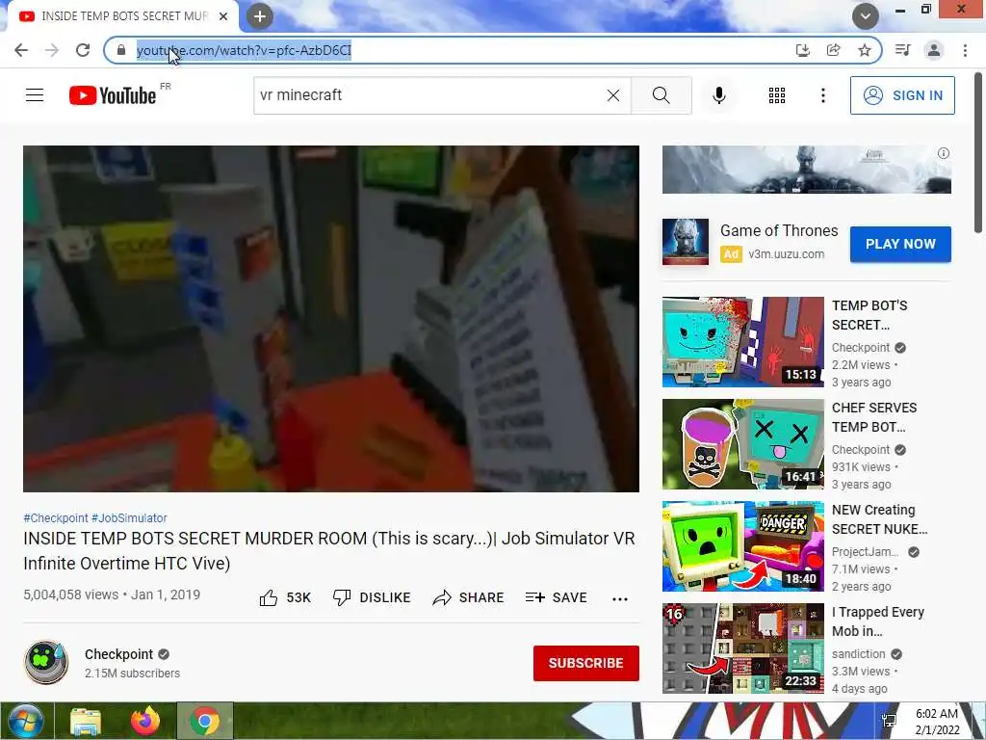Open the ad info icon on banner
Viewport: 986px width, 740px height.
tap(944, 153)
